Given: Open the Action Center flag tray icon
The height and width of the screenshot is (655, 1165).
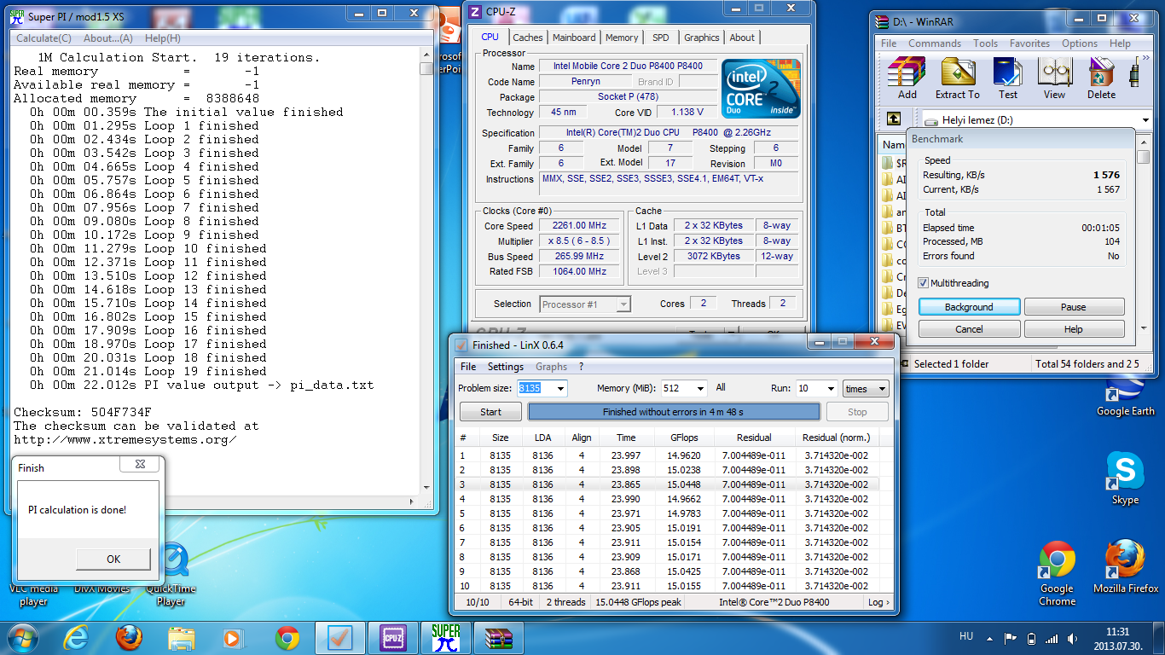Looking at the screenshot, I should tap(1011, 638).
